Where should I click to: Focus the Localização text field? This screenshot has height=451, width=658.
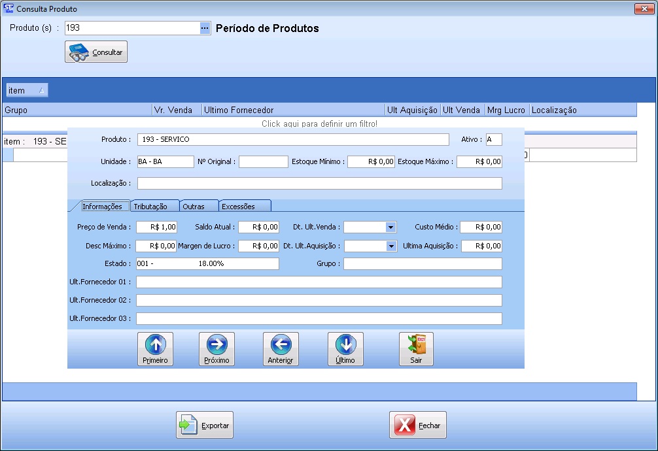[x=319, y=184]
